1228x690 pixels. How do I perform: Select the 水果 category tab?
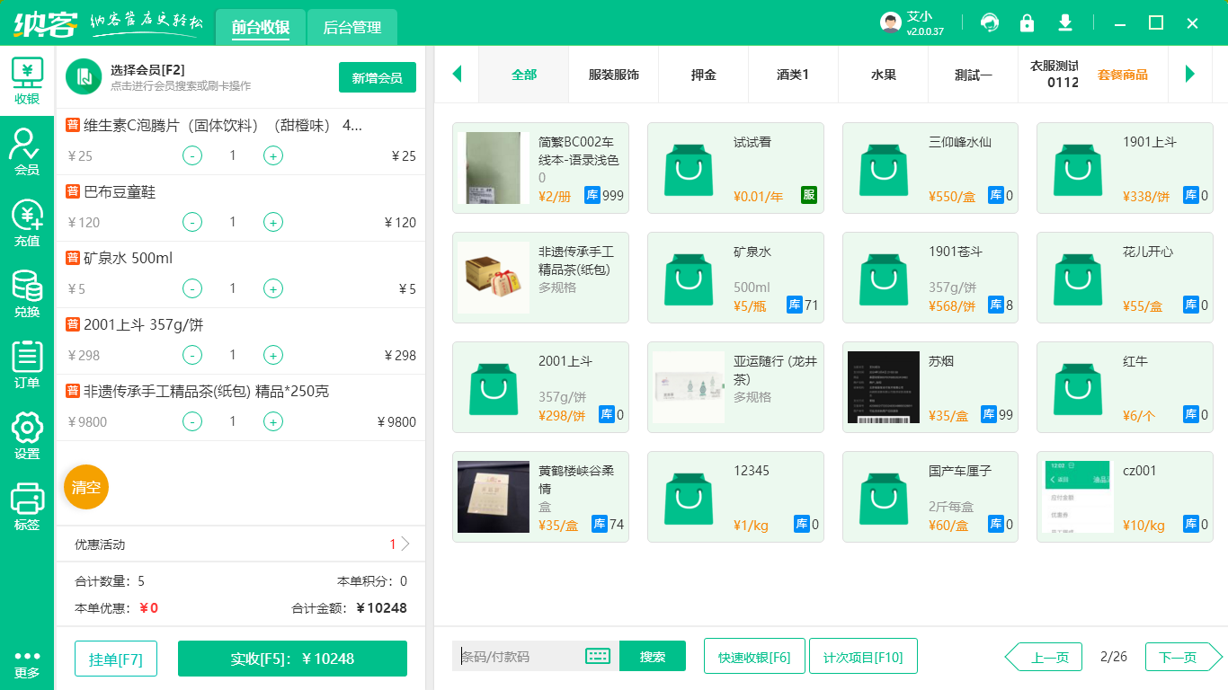[884, 75]
